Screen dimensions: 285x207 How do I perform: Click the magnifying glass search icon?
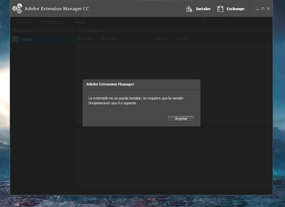[x=204, y=22]
